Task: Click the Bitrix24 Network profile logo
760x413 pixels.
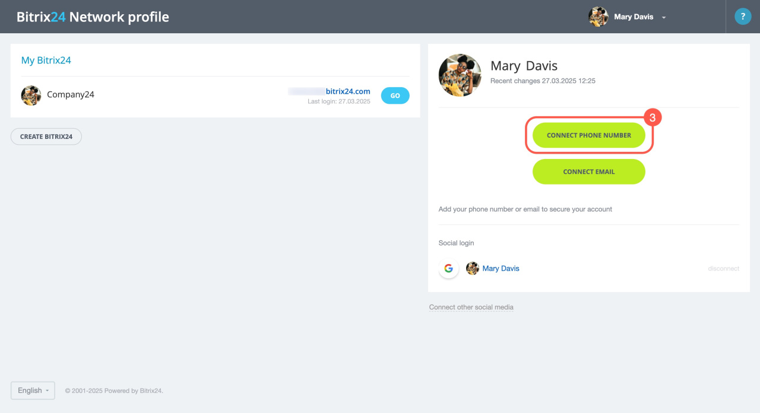Action: click(x=93, y=17)
